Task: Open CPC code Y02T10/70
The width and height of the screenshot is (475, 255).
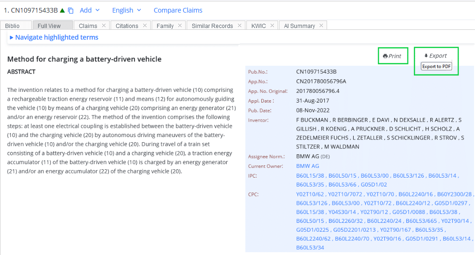Action: (380, 194)
